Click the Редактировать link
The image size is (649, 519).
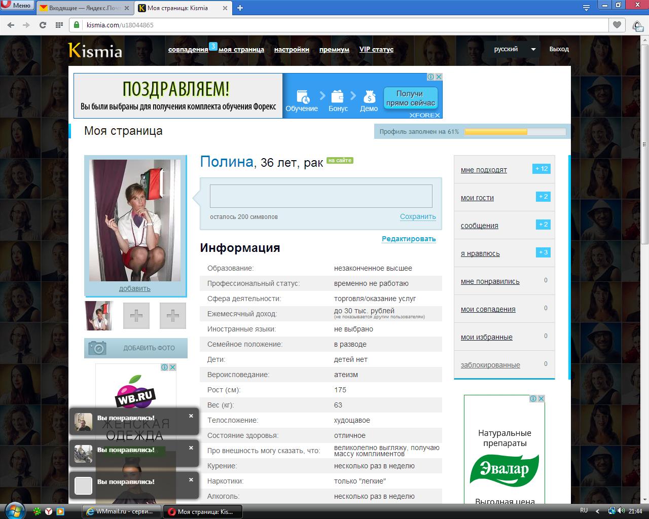409,239
